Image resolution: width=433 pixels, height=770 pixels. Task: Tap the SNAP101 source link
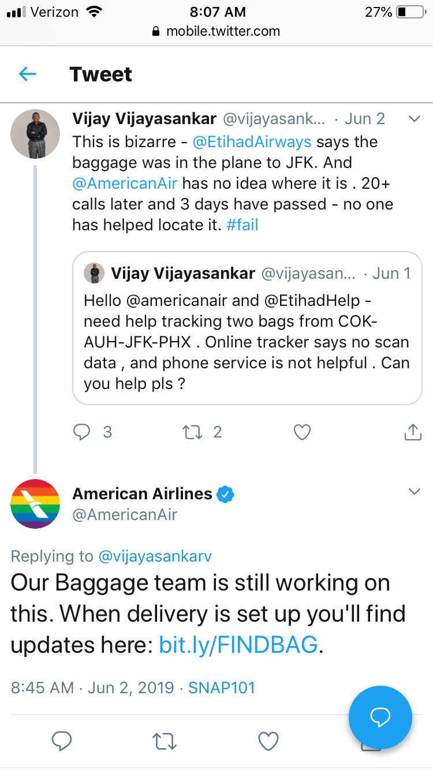tap(222, 687)
